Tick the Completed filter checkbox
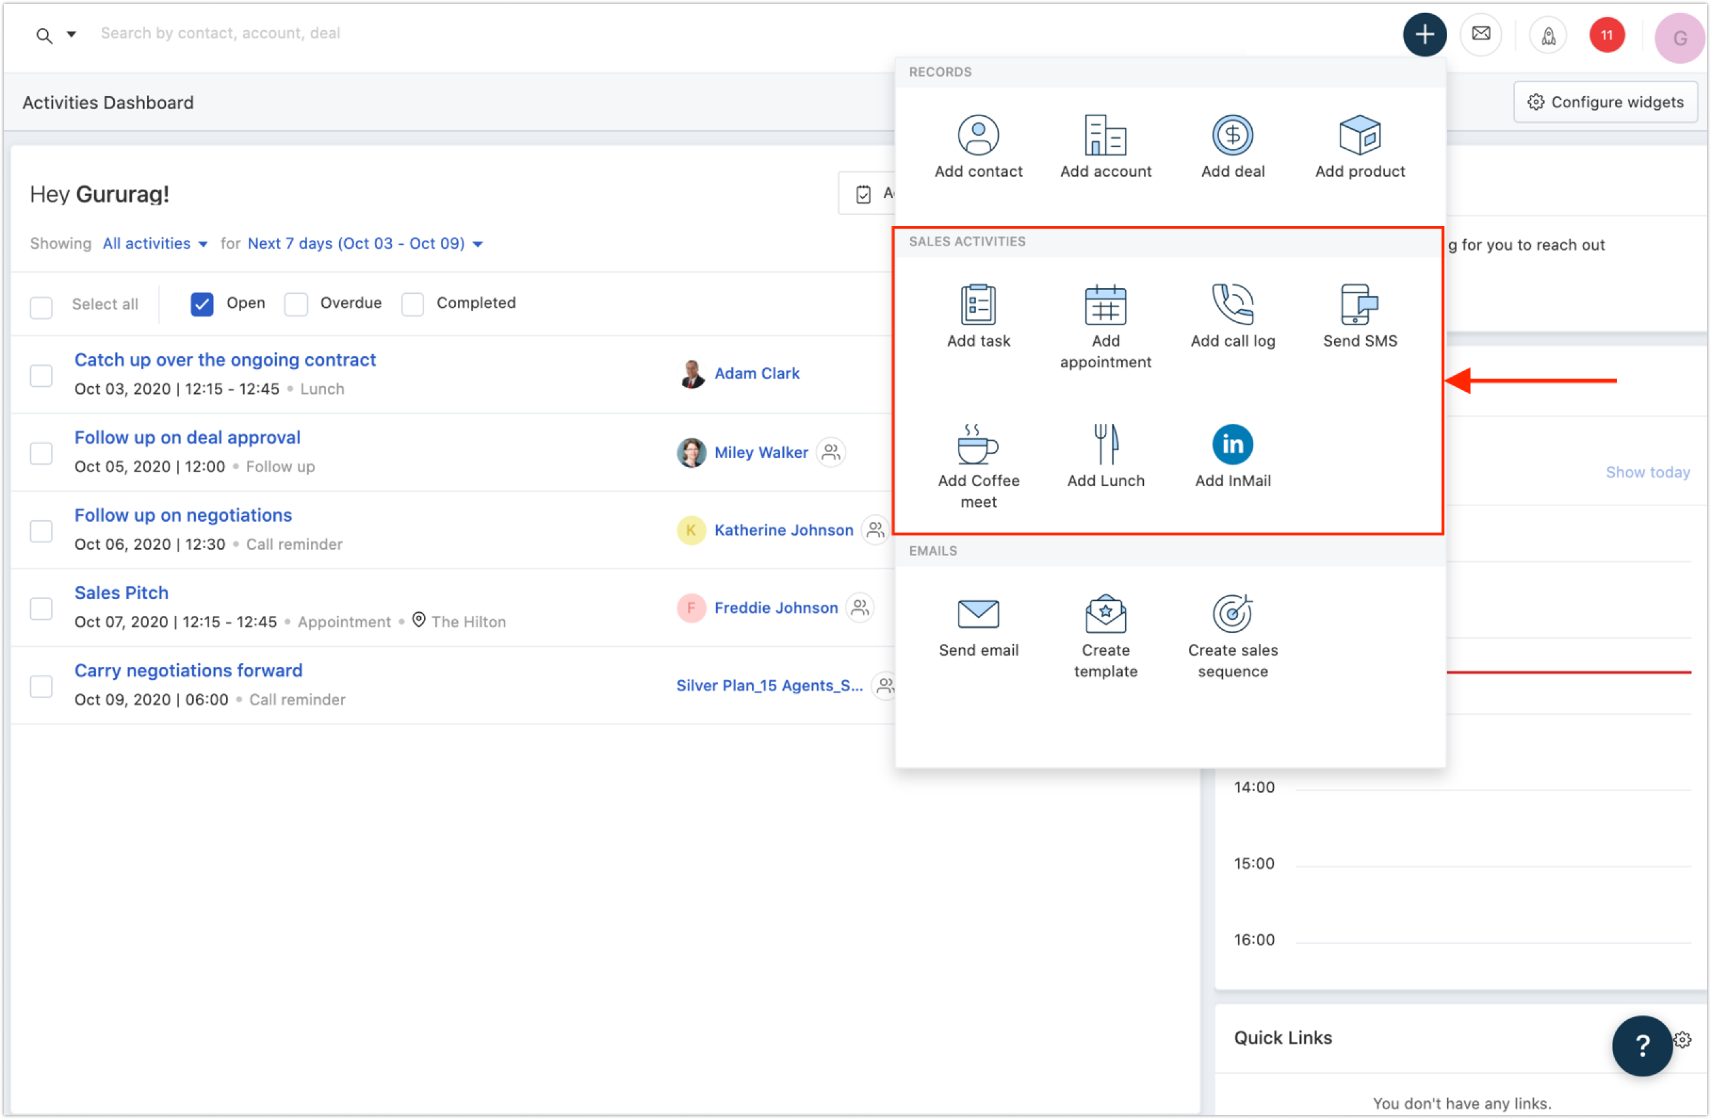The height and width of the screenshot is (1119, 1711). (x=413, y=304)
